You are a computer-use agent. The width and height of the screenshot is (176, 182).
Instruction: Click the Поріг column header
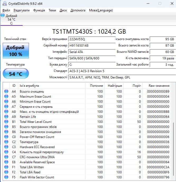[133, 86]
